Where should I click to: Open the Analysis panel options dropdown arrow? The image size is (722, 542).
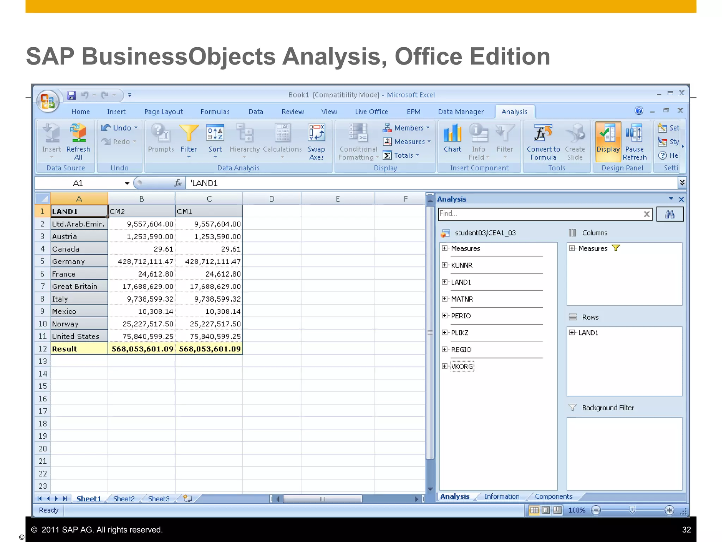pyautogui.click(x=671, y=199)
